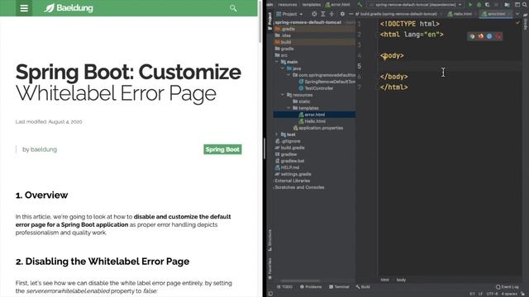This screenshot has width=529, height=297.
Task: Click the 4 spaces indent widget
Action: (x=509, y=294)
